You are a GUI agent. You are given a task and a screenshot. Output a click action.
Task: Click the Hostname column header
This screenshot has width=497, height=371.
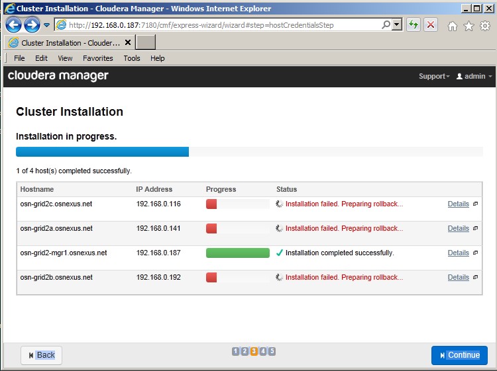tap(37, 189)
